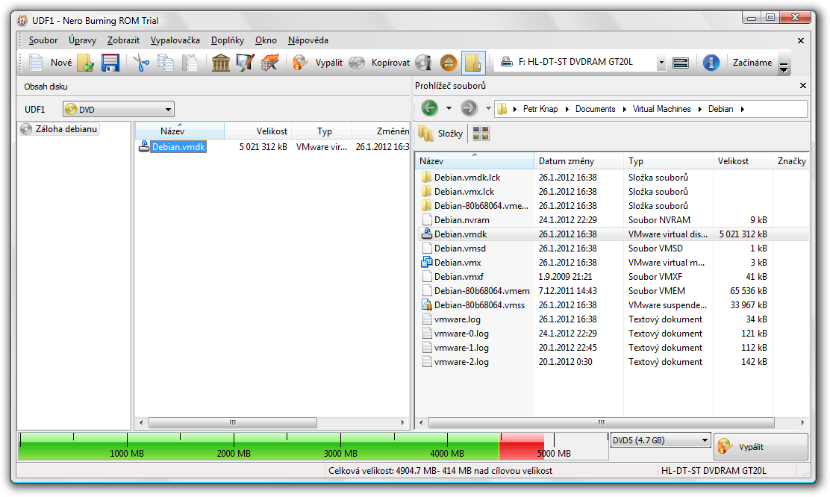The height and width of the screenshot is (497, 830).
Task: Open the DVD5 (4.7 GB) capacity dropdown
Action: click(x=660, y=440)
